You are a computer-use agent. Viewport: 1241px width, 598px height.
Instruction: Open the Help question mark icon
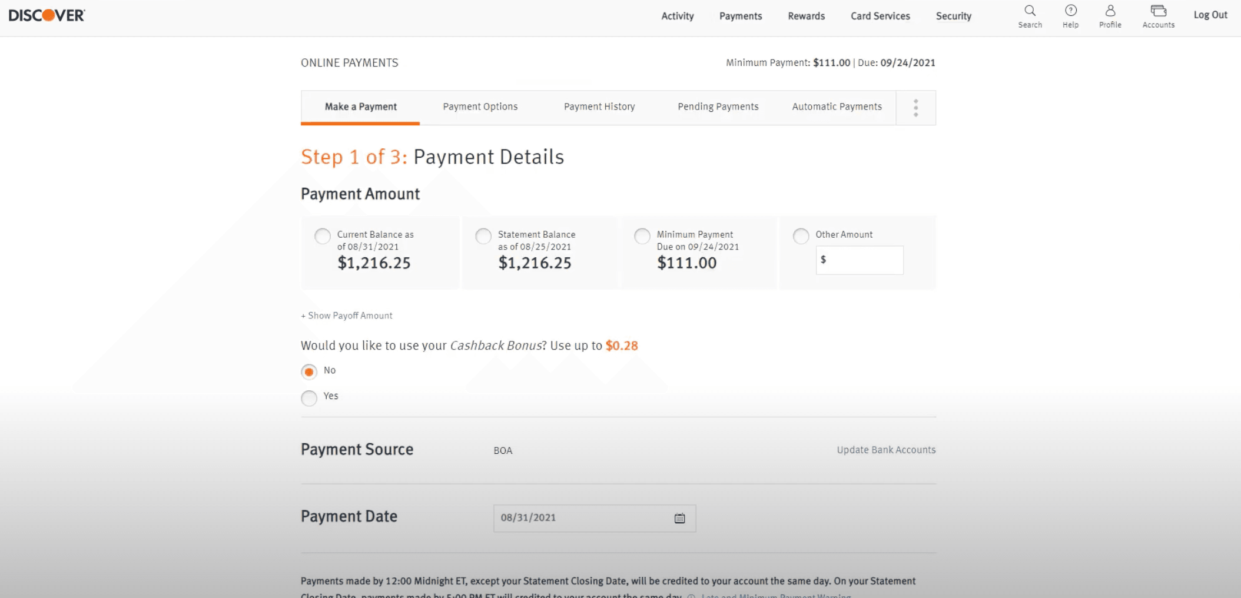[x=1070, y=11]
